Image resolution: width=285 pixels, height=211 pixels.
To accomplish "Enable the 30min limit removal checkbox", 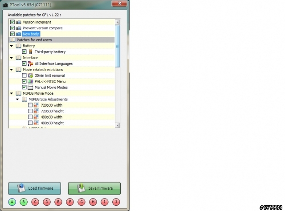I will pyautogui.click(x=24, y=76).
